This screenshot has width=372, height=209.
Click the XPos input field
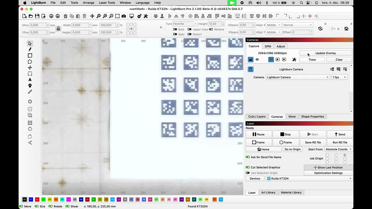(x=38, y=25)
